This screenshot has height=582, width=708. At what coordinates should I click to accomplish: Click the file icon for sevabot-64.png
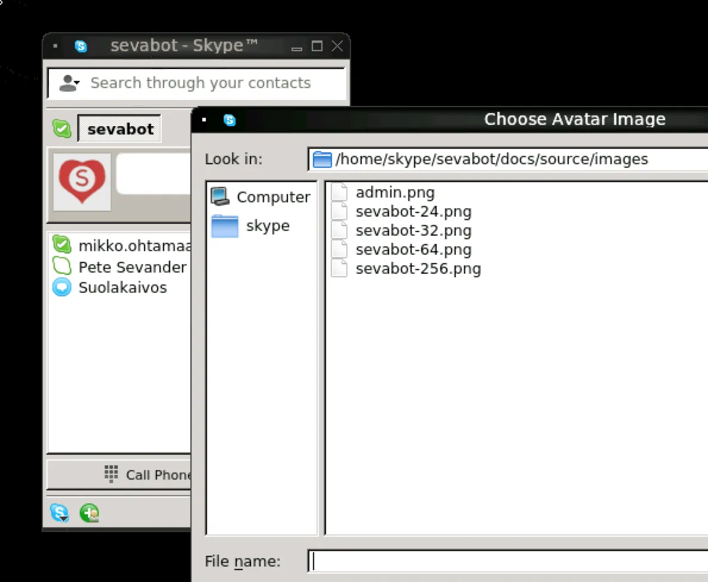coord(340,249)
